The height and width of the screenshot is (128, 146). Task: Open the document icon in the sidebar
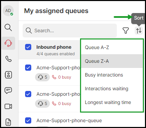8,122
